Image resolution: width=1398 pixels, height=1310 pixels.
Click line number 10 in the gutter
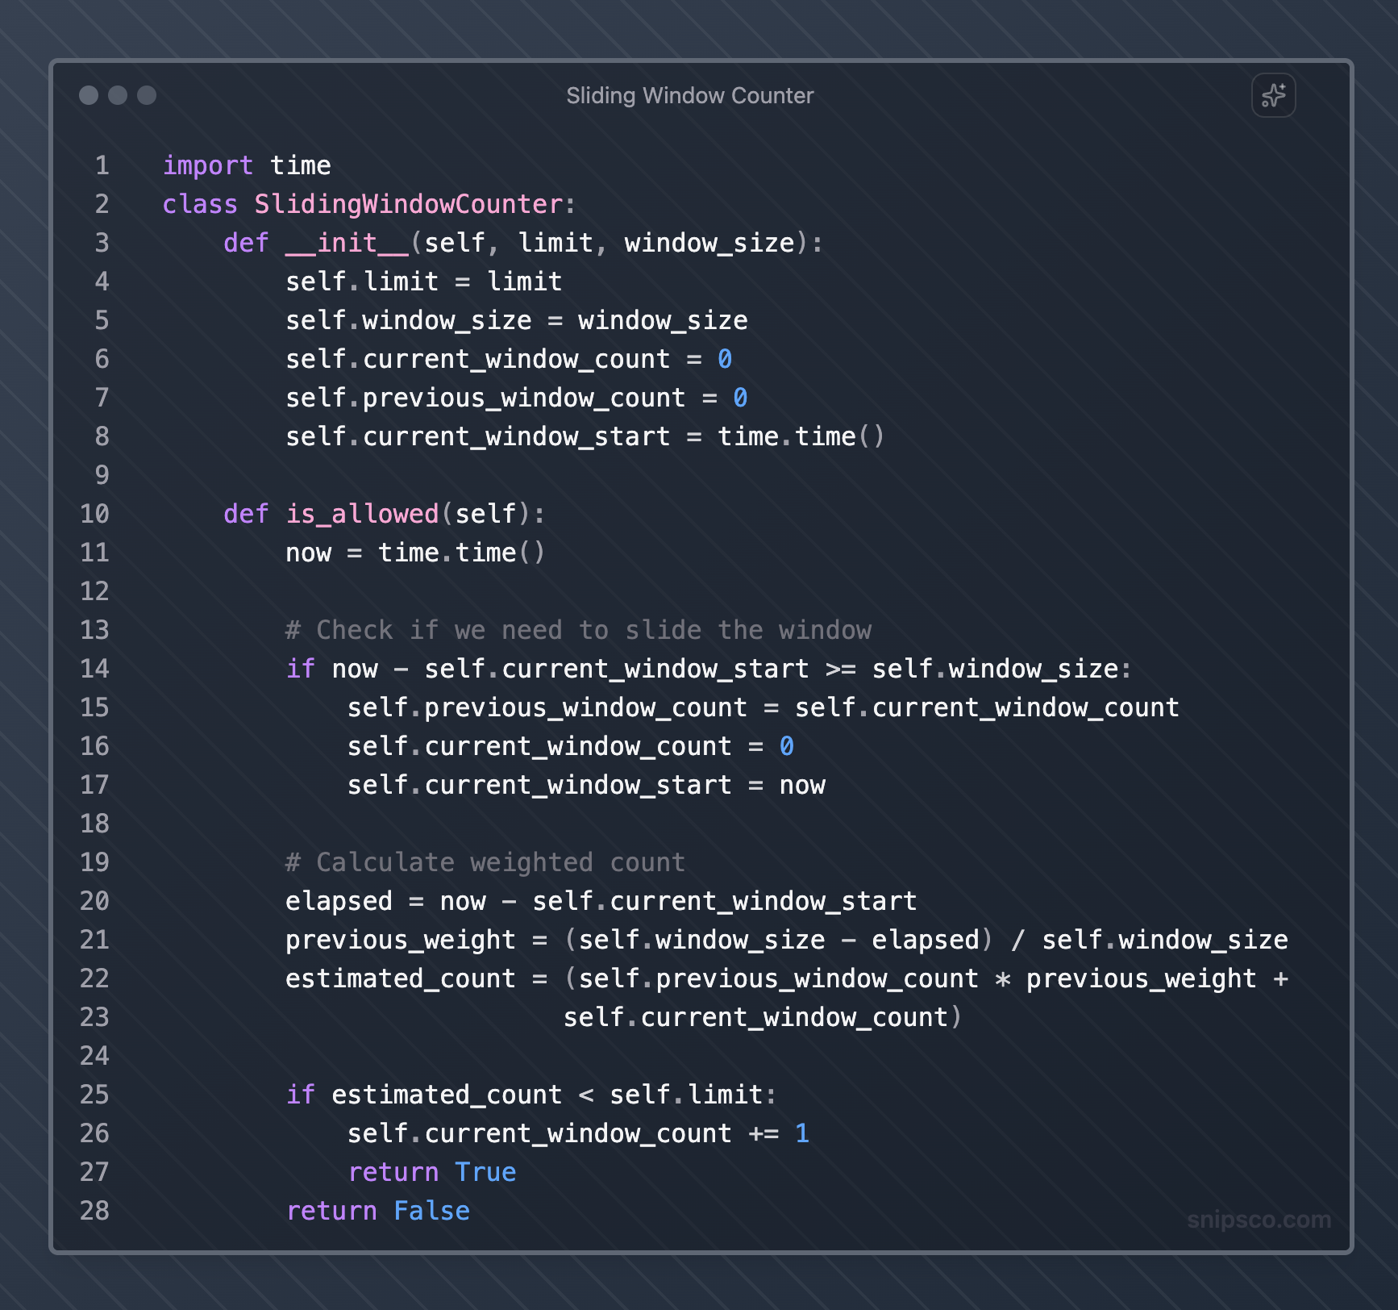point(94,514)
